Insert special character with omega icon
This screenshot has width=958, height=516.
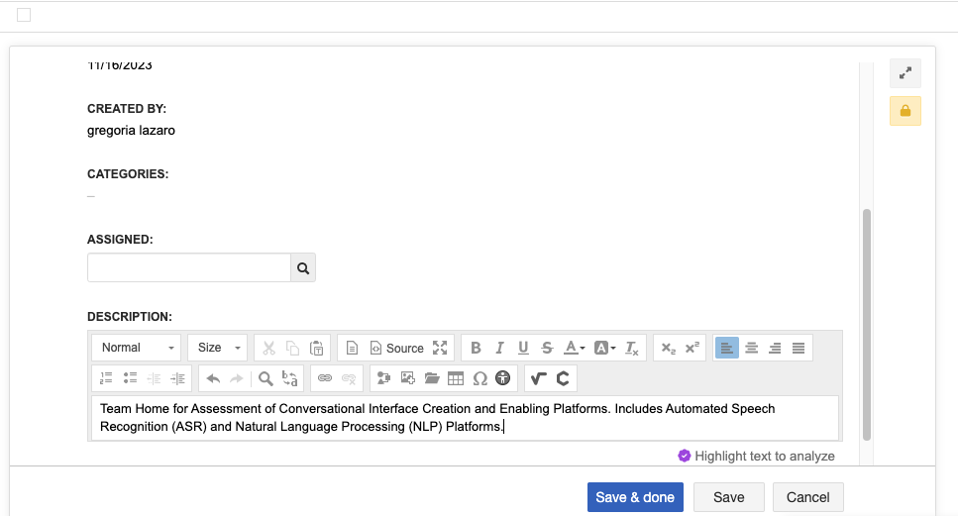(479, 378)
